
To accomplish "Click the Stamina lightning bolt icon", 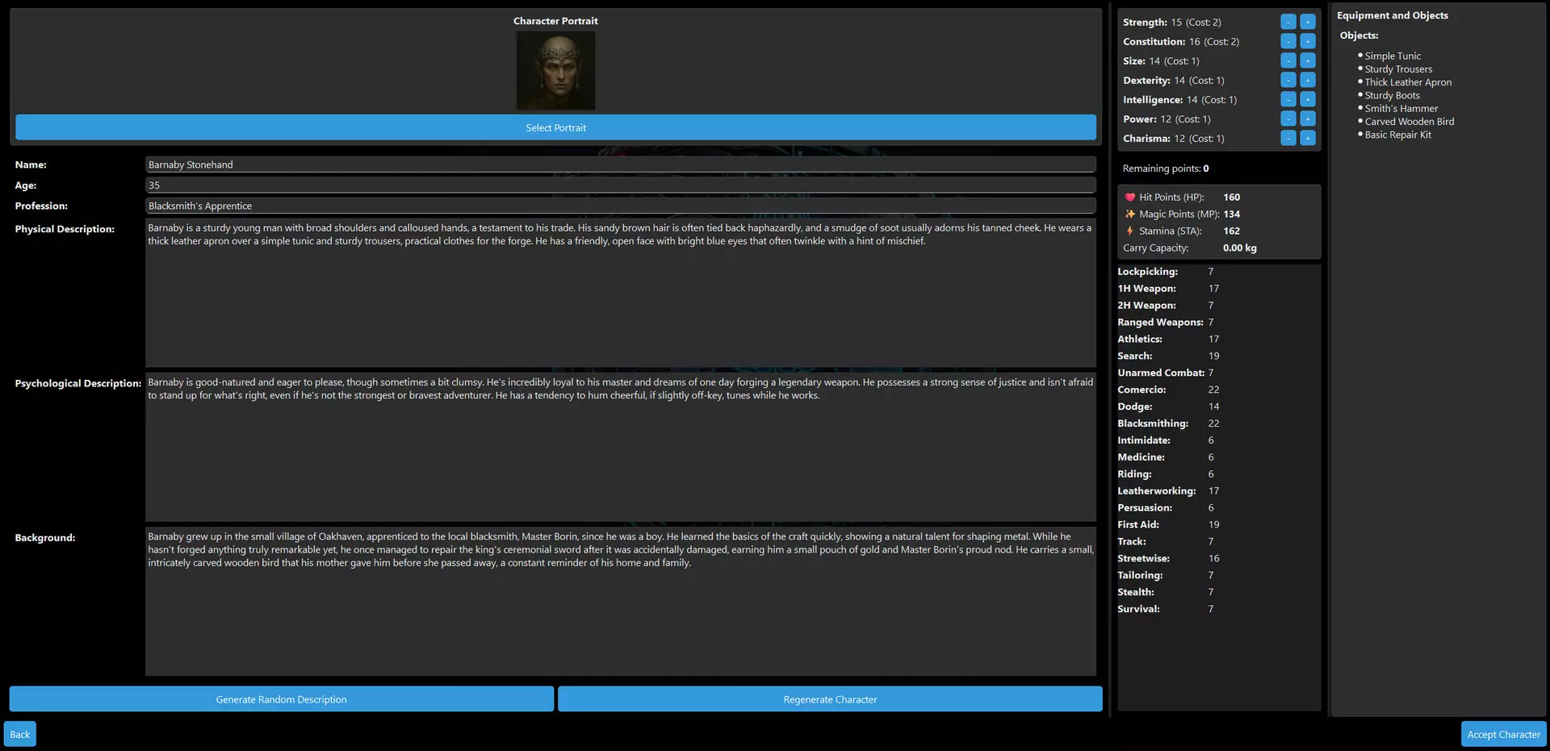I will (x=1130, y=231).
